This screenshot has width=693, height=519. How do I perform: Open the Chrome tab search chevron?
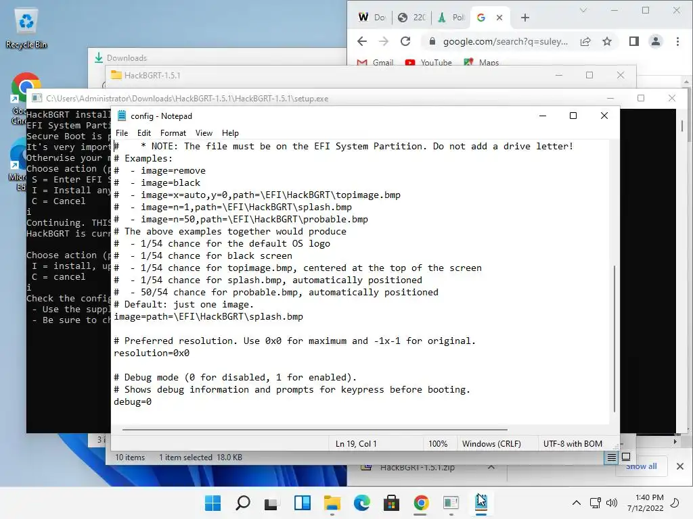(x=583, y=11)
